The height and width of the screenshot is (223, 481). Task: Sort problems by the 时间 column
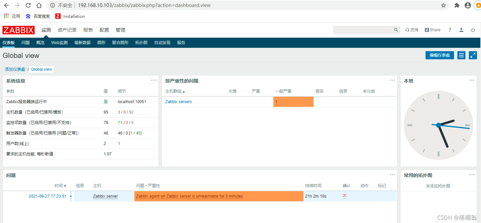tap(60, 186)
